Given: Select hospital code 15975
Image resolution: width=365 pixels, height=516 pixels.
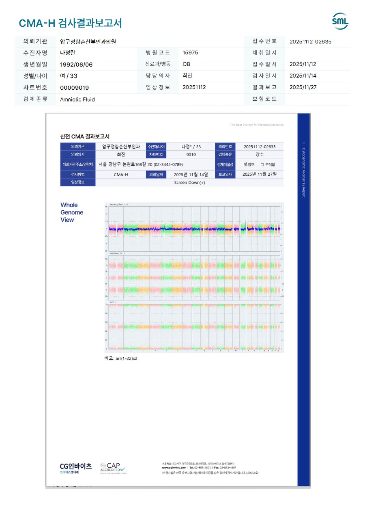Looking at the screenshot, I should tap(190, 53).
